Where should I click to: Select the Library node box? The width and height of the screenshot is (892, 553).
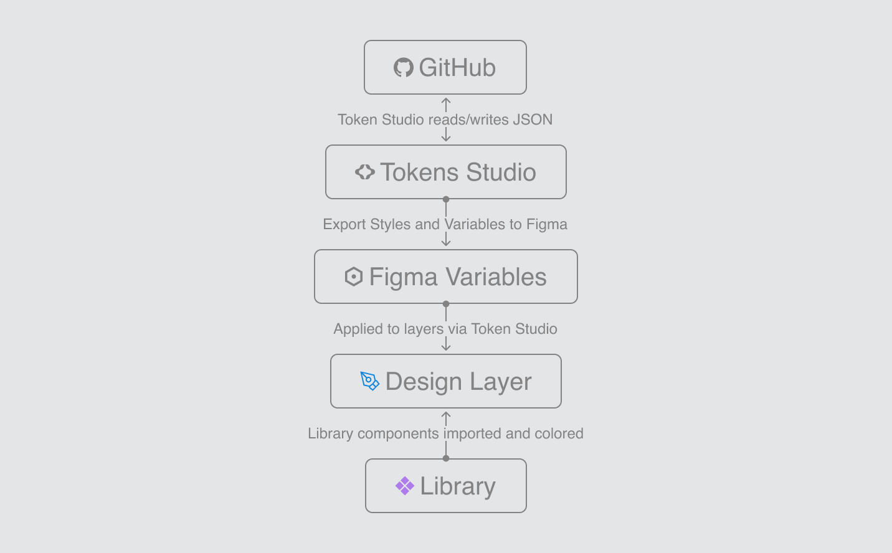click(446, 486)
